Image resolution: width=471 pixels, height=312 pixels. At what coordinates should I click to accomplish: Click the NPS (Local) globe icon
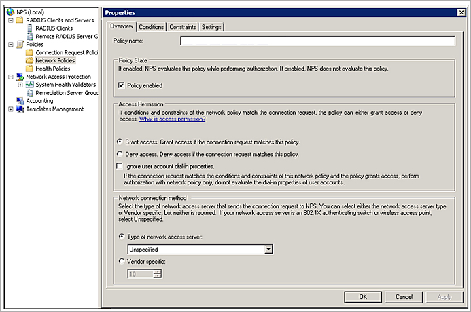[x=10, y=12]
